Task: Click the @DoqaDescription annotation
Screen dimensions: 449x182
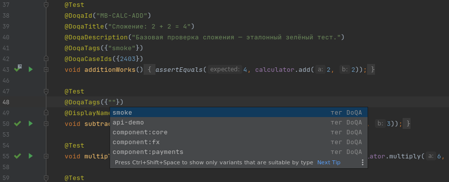Action: 96,37
